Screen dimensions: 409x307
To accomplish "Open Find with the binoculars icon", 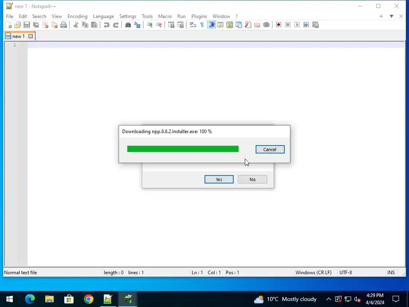I will point(128,25).
